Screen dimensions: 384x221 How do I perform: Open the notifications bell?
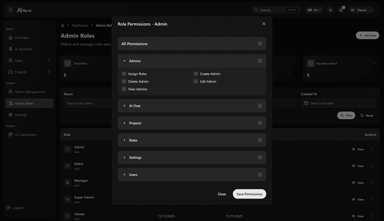(341, 10)
